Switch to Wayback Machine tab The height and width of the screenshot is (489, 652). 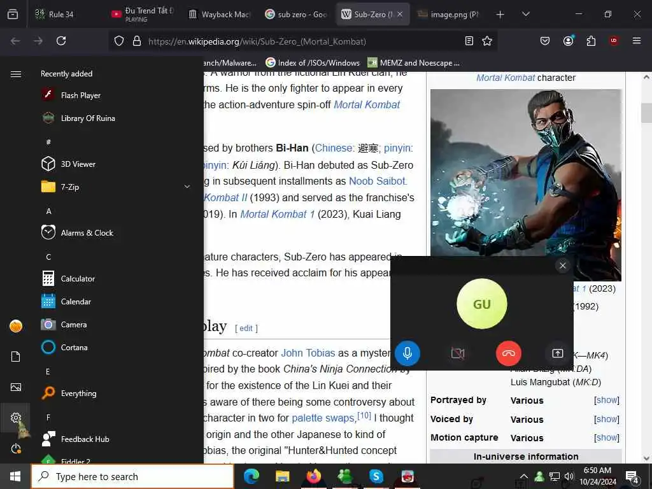219,14
